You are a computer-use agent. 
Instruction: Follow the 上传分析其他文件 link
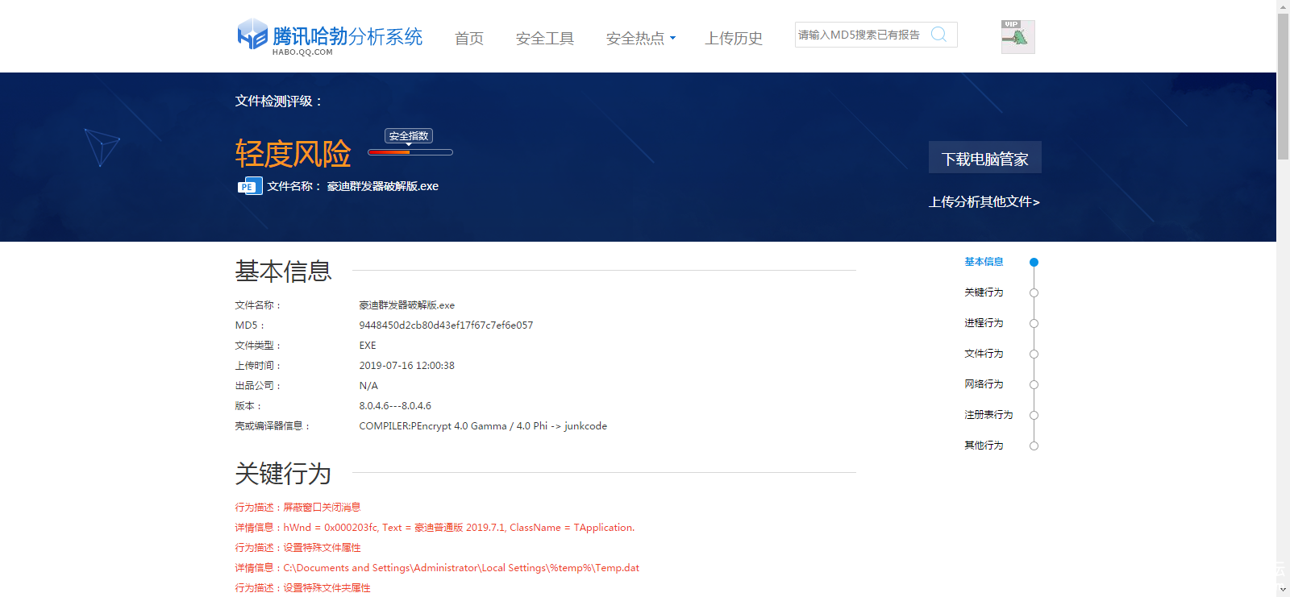point(984,202)
